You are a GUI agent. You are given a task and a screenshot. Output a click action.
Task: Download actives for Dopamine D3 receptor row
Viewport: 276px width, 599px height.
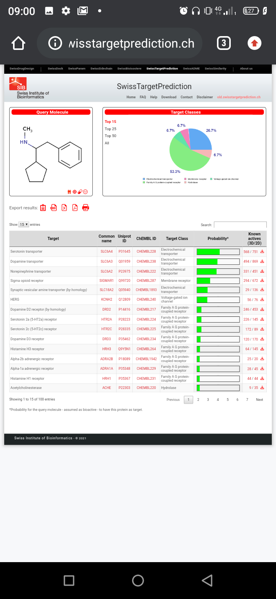[262, 339]
